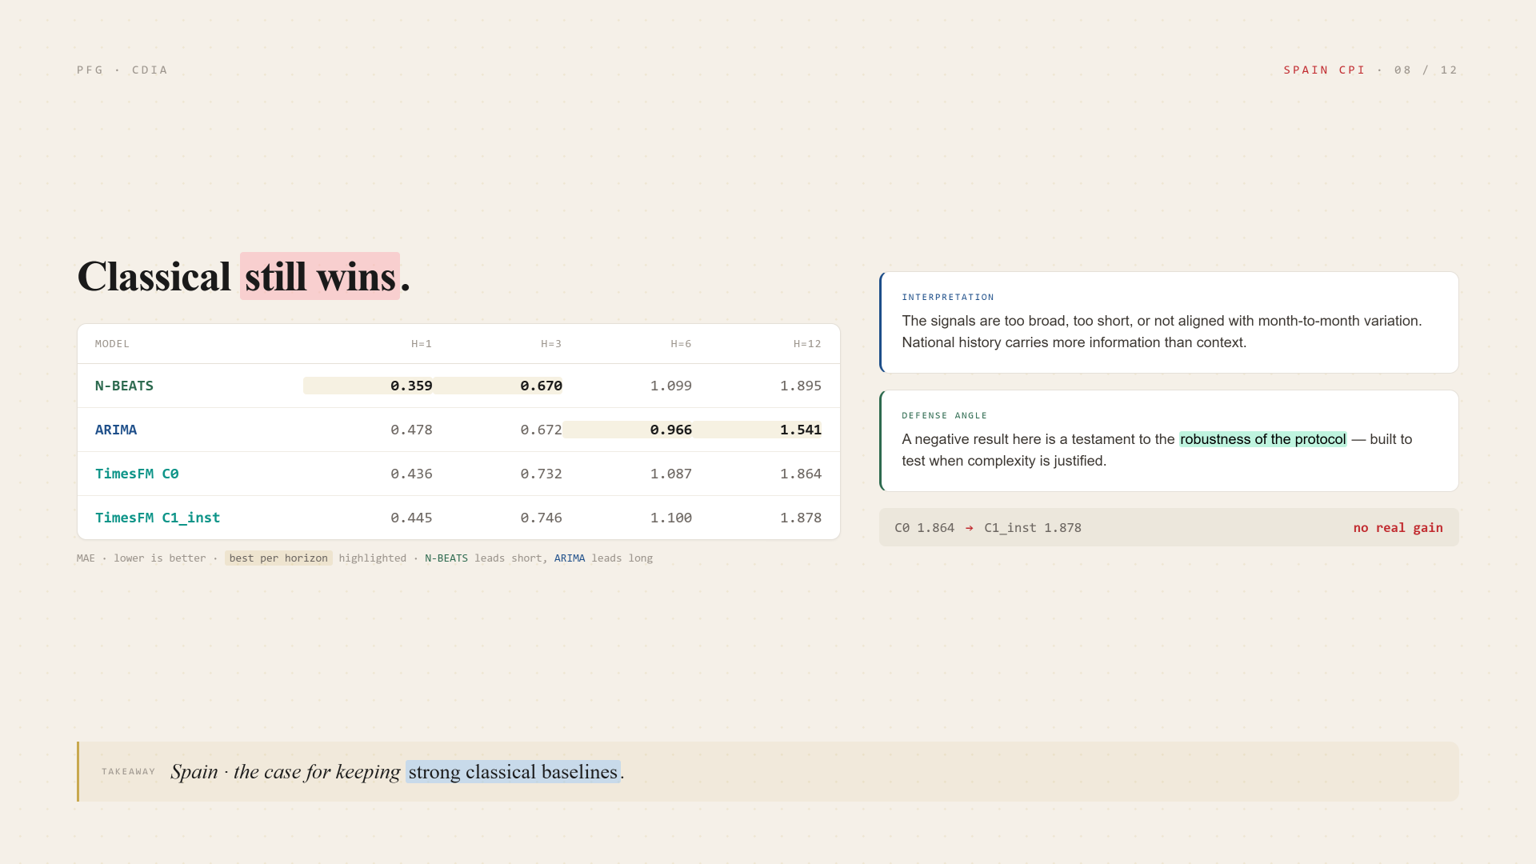This screenshot has width=1536, height=864.
Task: Click N-BEATS H=1 value 0.359
Action: [411, 386]
